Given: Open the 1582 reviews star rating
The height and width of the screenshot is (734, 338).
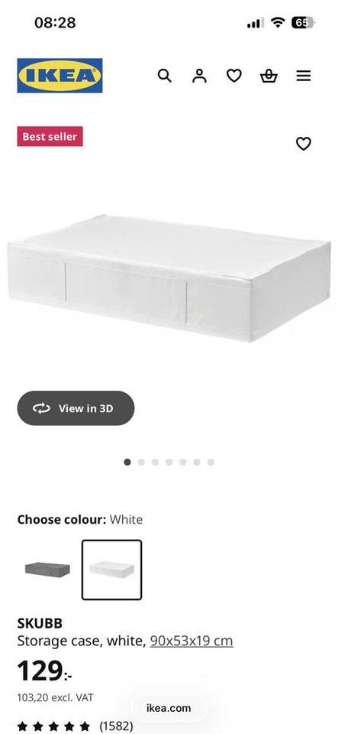Looking at the screenshot, I should pyautogui.click(x=76, y=727).
